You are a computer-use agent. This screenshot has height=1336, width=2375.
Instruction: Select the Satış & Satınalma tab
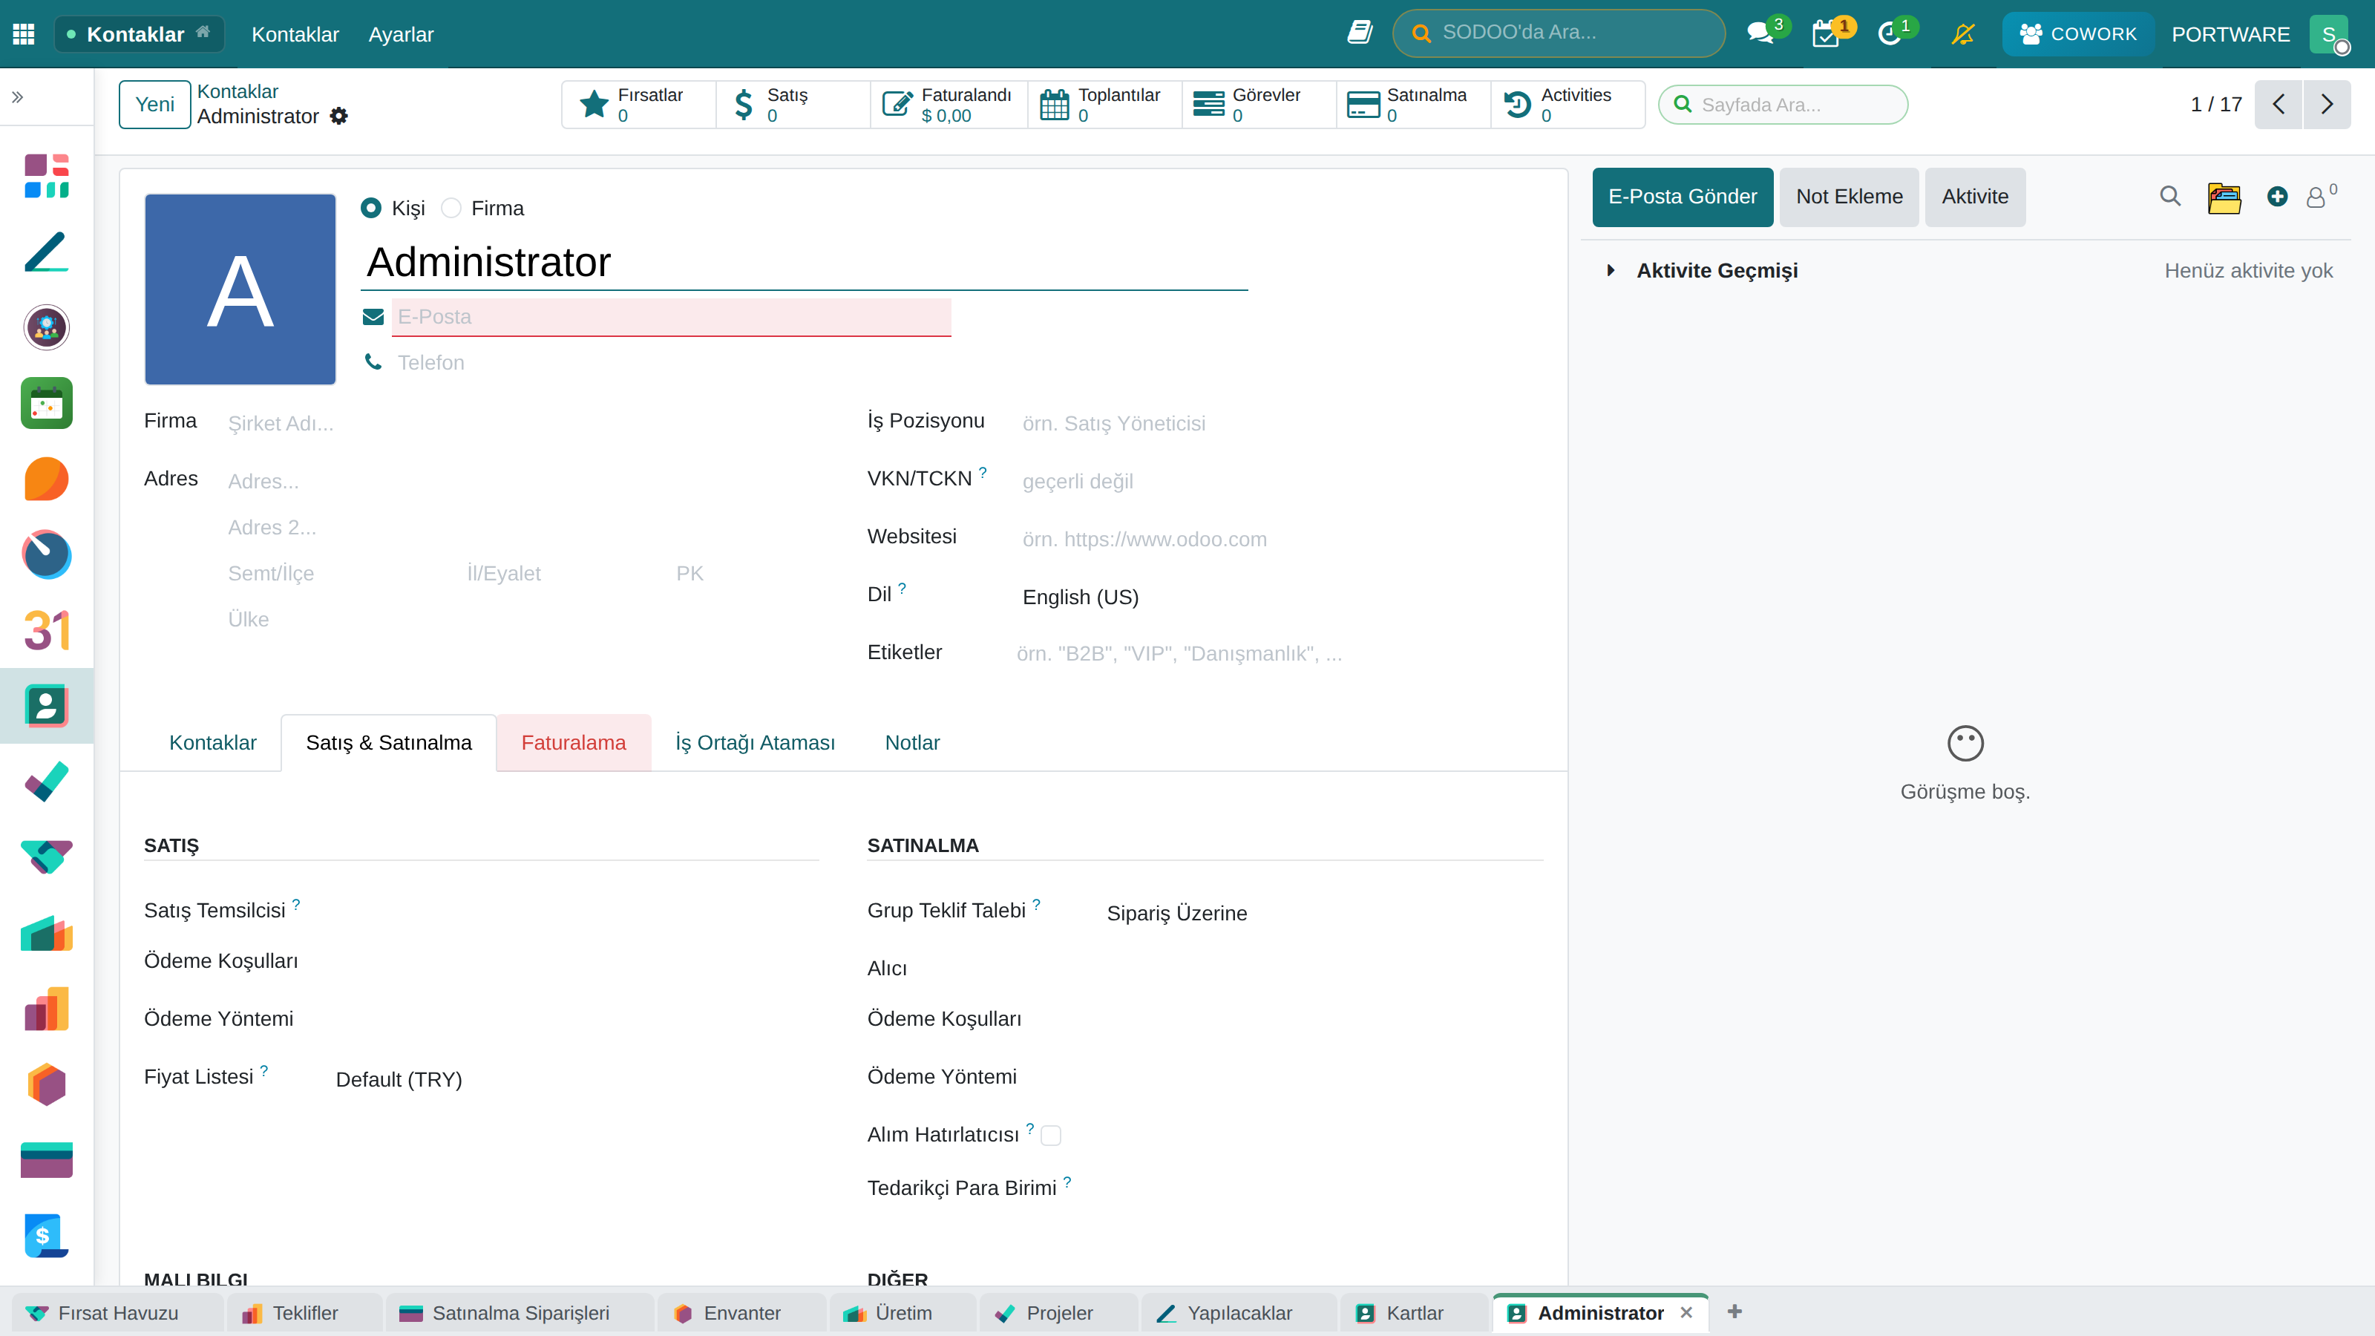click(388, 743)
